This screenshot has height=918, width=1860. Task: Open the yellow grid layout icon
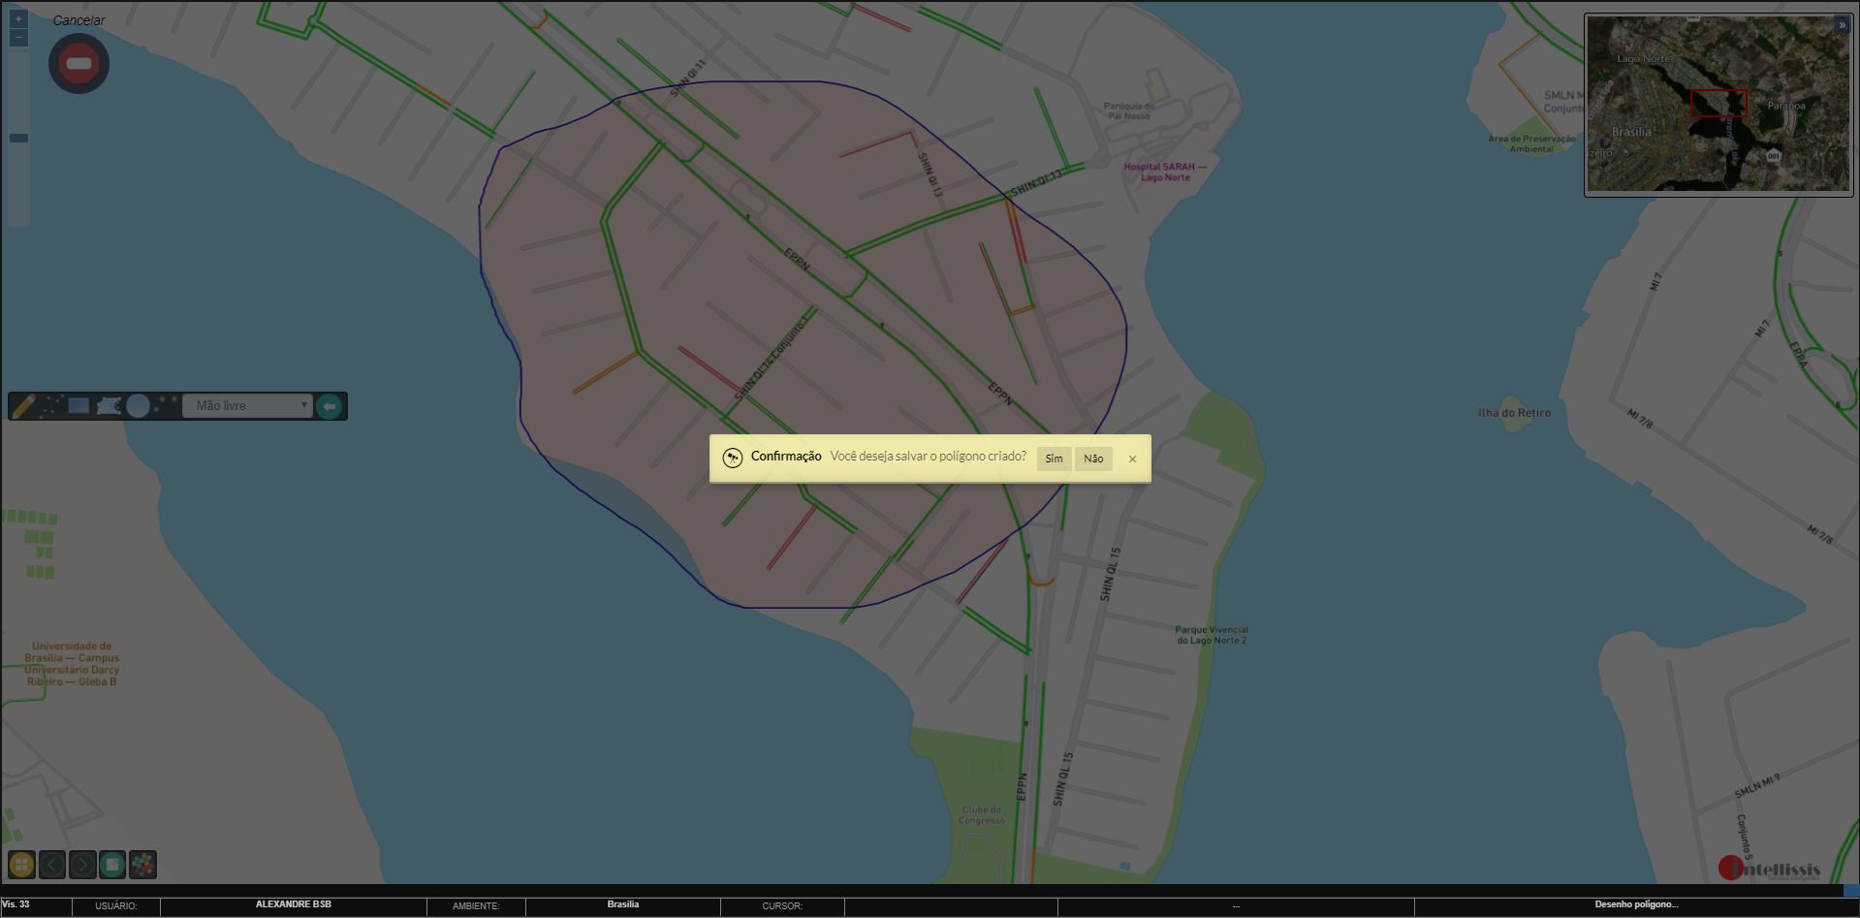coord(21,864)
